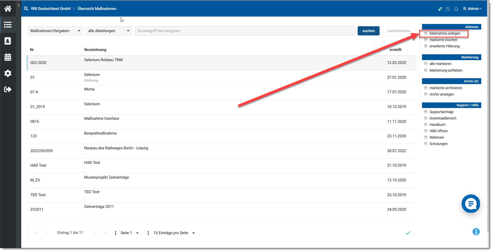Open the R. Admin user menu
493x252 pixels.
[x=472, y=9]
